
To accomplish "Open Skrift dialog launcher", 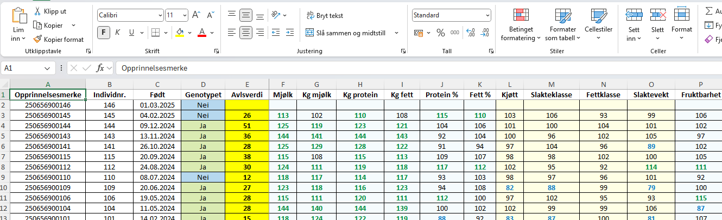I will (x=217, y=51).
